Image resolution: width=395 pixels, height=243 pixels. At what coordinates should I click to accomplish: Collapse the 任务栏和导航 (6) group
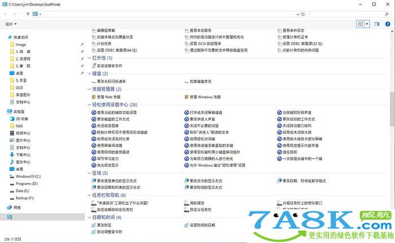(89, 195)
